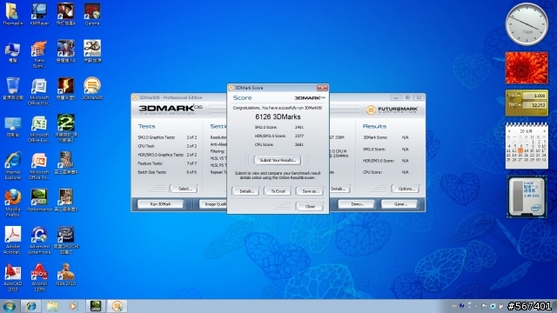The width and height of the screenshot is (557, 313).
Task: Open Windows Explorer folder in taskbar
Action: point(52,306)
